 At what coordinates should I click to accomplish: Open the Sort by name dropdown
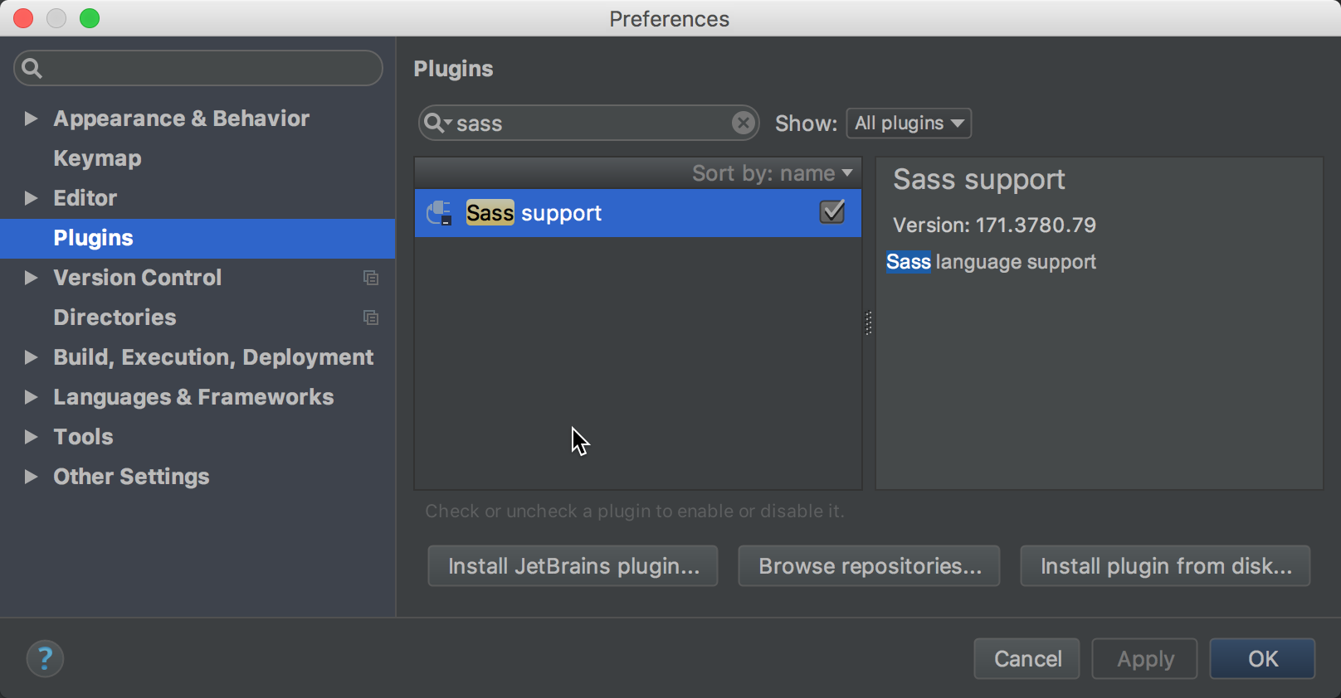pos(772,173)
